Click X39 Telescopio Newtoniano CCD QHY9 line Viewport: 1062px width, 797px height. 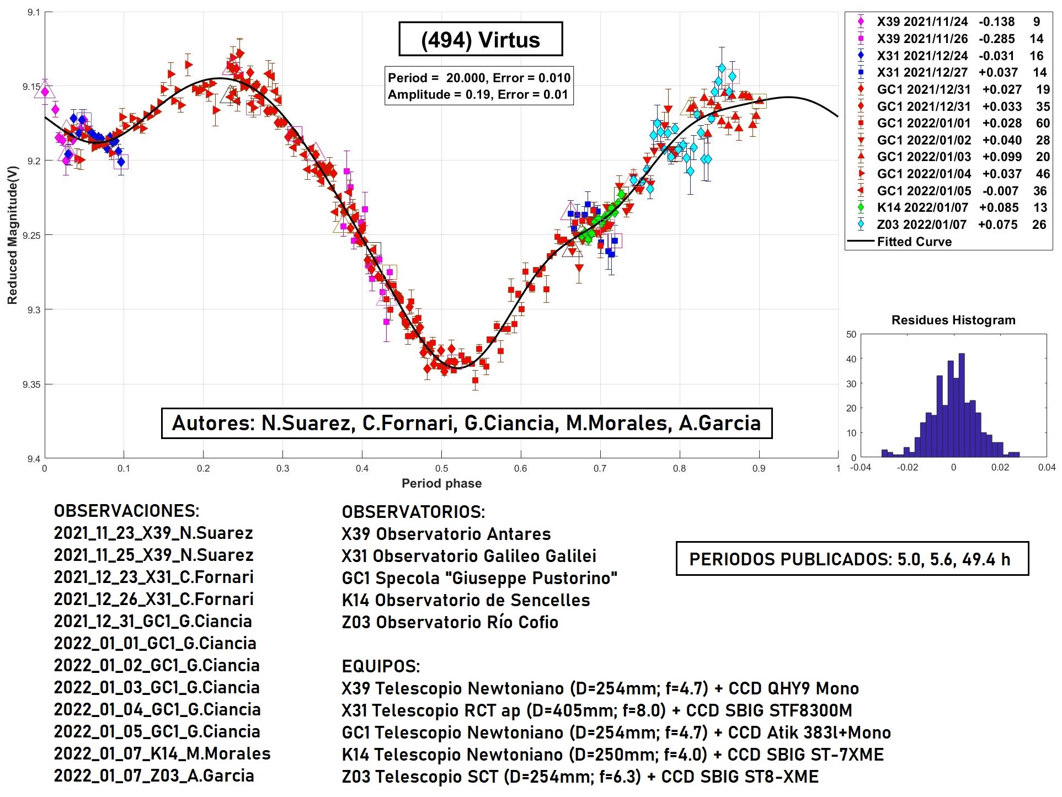pos(600,688)
